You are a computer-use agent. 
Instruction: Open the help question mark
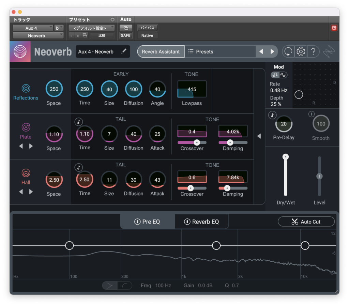click(x=313, y=52)
